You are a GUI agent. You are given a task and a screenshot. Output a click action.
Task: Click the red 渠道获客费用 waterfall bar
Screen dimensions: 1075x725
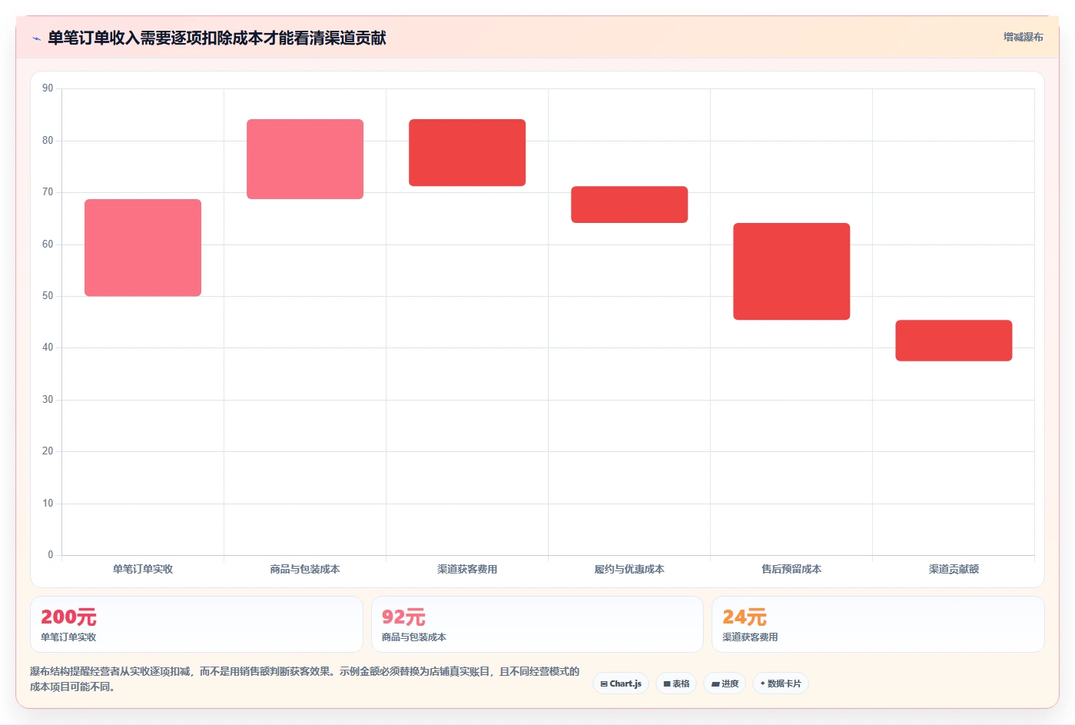pyautogui.click(x=467, y=152)
